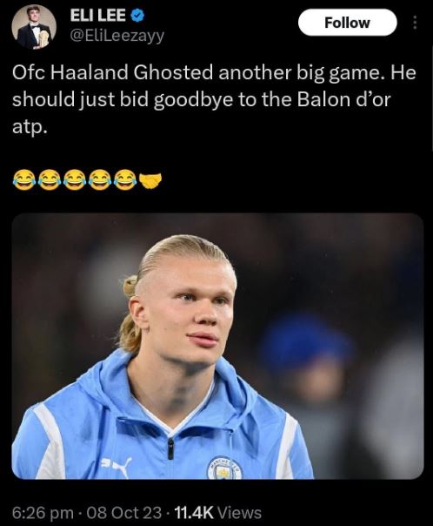Image resolution: width=433 pixels, height=526 pixels.
Task: Open the attached footballer photo
Action: click(217, 347)
